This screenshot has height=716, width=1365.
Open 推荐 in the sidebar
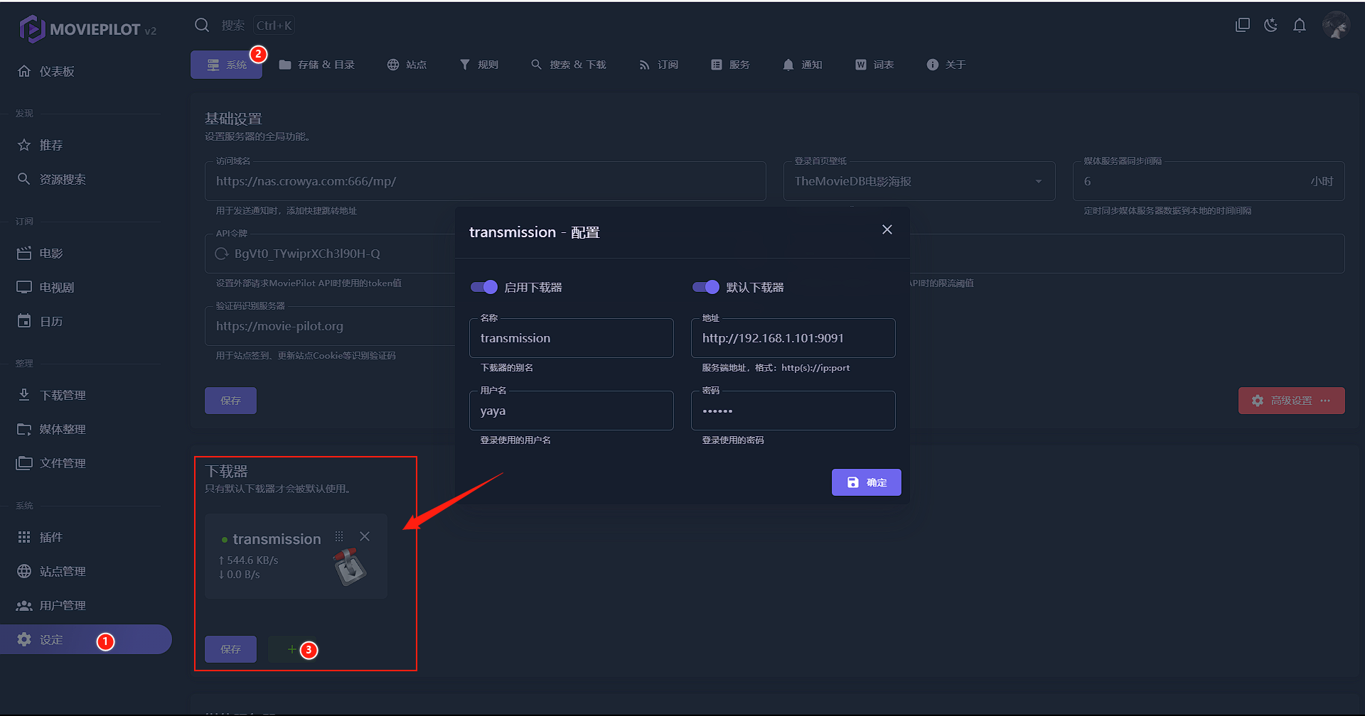(x=85, y=145)
